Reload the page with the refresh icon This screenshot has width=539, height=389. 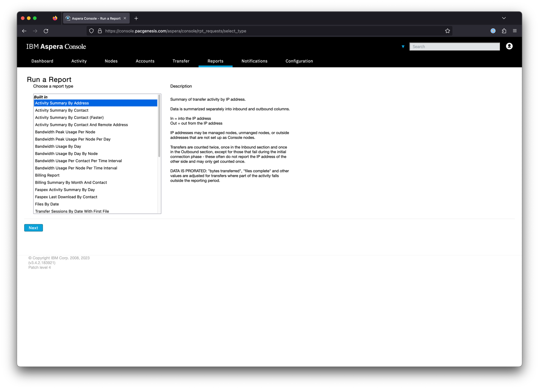46,31
